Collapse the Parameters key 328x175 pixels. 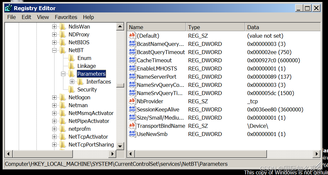63,74
